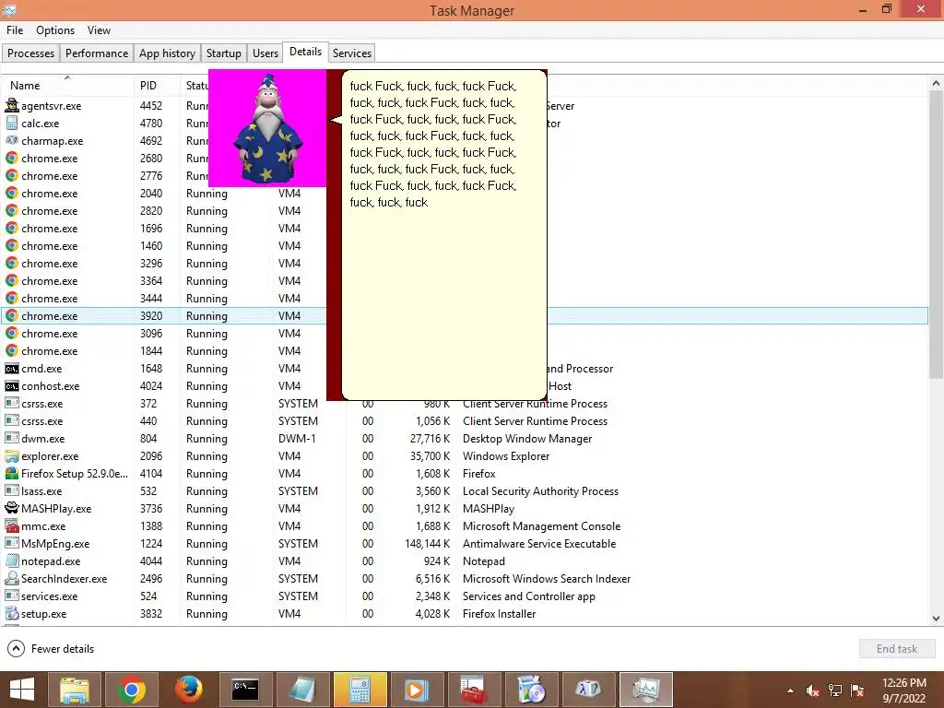Click the End task button
944x708 pixels.
point(897,648)
